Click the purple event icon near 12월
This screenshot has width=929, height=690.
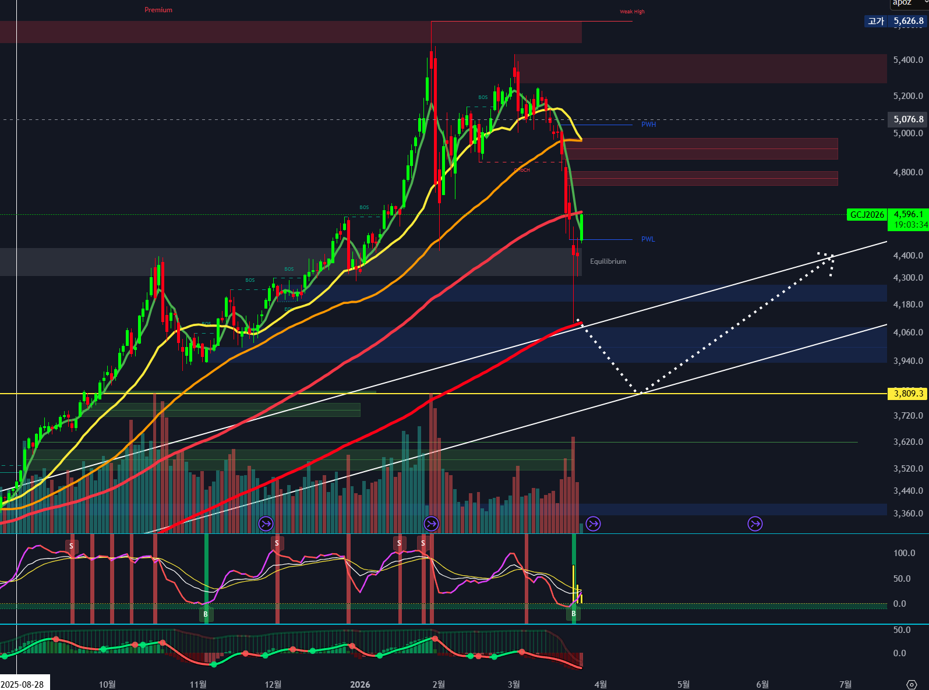266,524
